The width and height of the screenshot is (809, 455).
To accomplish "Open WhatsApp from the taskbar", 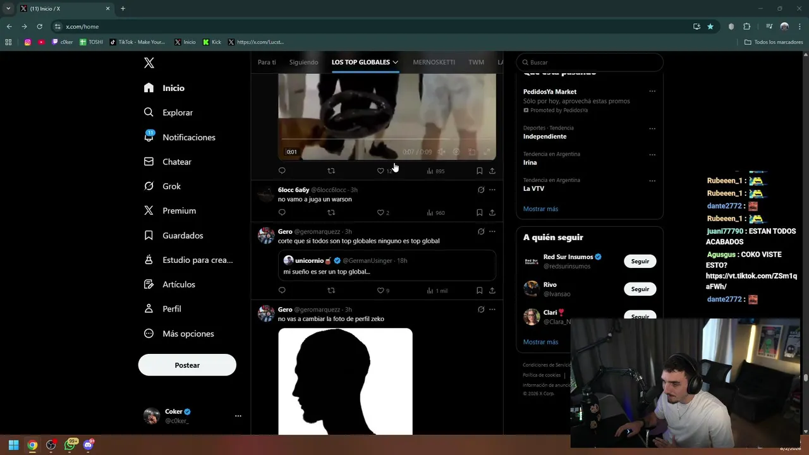I will pyautogui.click(x=70, y=445).
